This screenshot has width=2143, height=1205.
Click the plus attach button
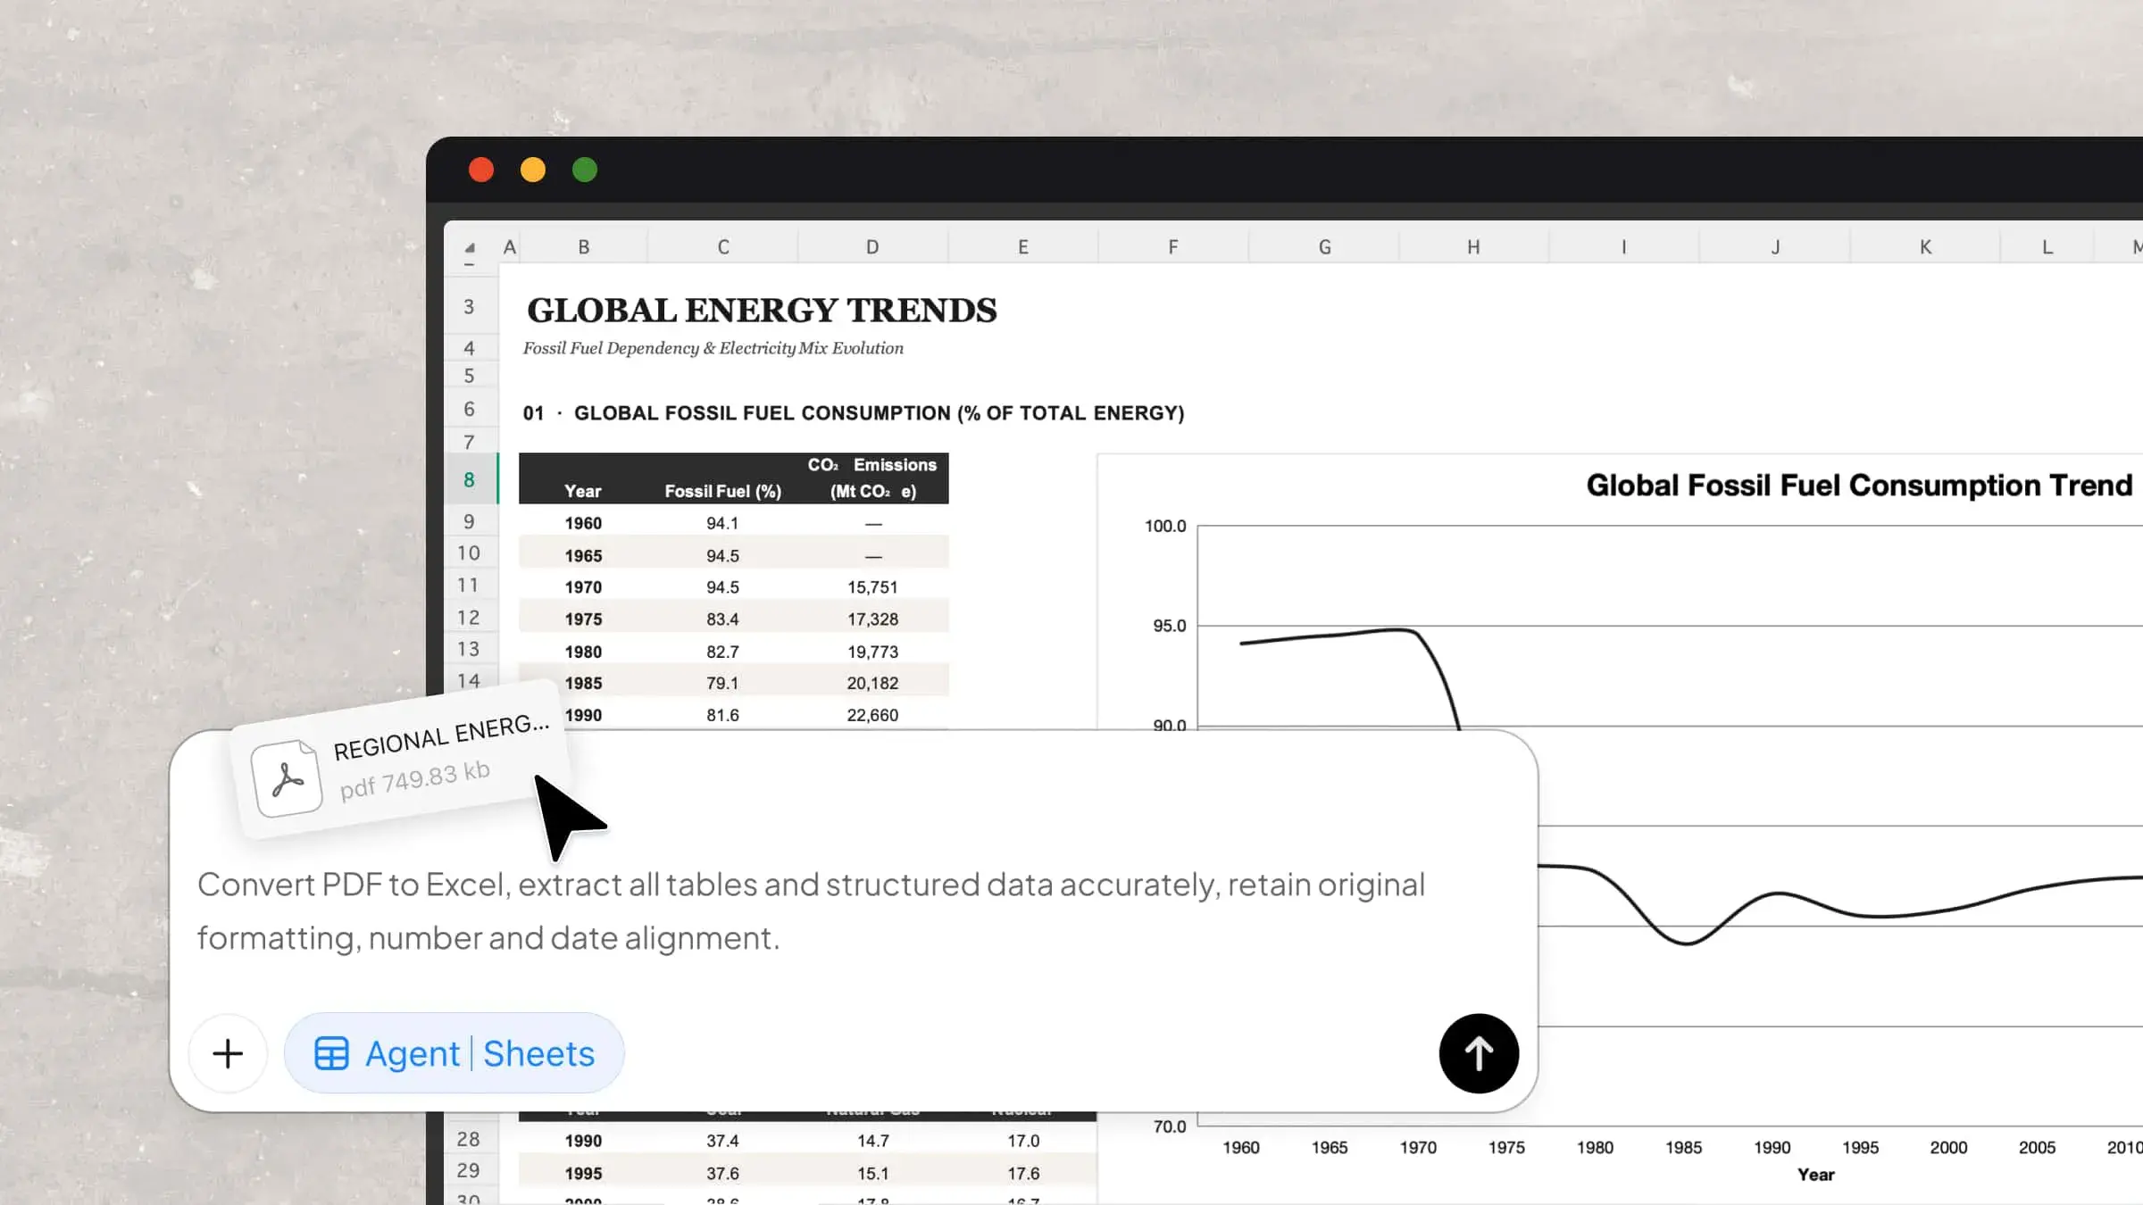click(228, 1053)
